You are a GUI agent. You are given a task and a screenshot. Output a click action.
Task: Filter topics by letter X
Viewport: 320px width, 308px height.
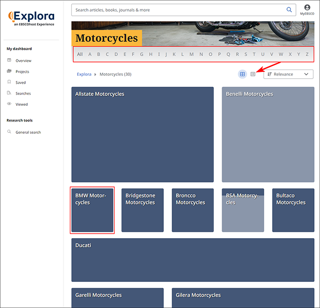290,54
